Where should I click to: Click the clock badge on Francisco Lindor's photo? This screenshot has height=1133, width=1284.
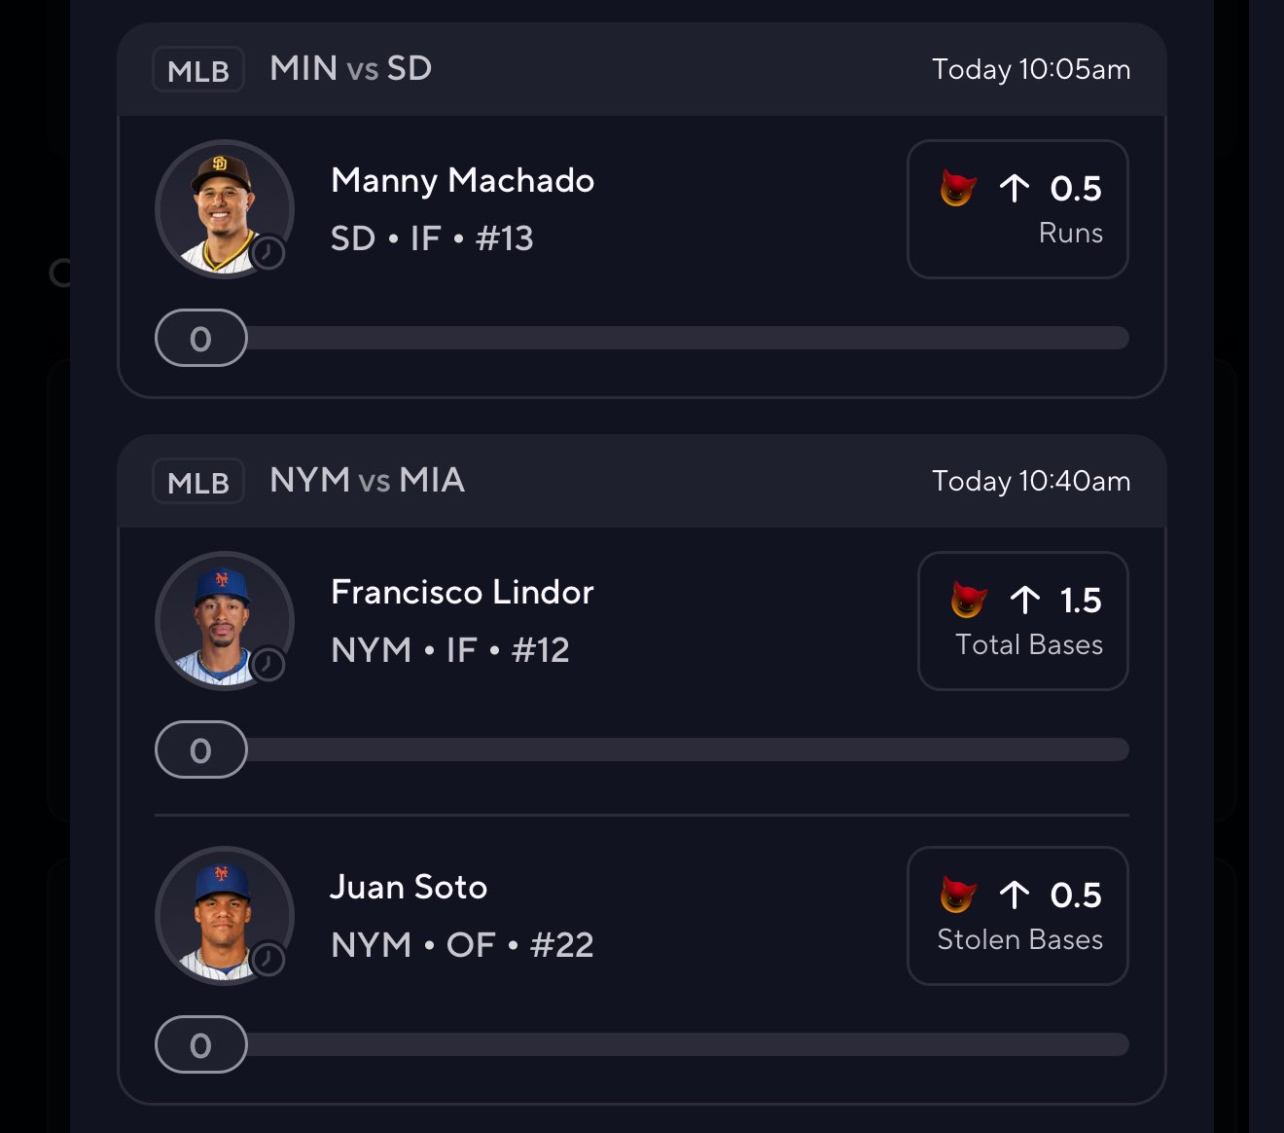[267, 665]
